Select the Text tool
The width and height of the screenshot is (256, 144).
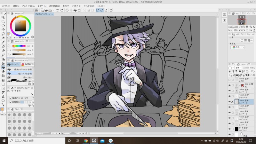pos(3,97)
